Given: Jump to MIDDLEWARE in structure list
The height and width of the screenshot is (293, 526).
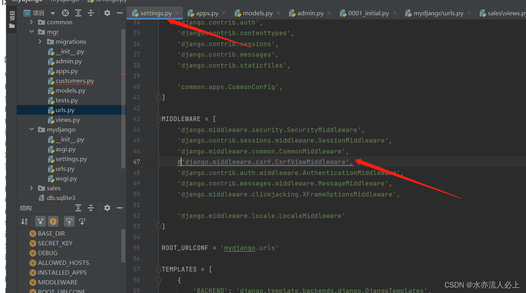Looking at the screenshot, I should [58, 282].
